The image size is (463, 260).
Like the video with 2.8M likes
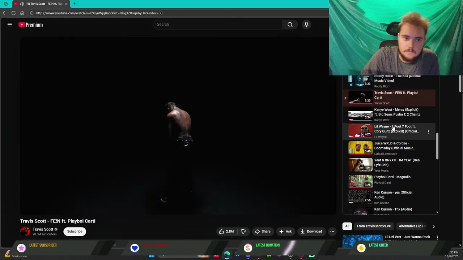tap(226, 231)
